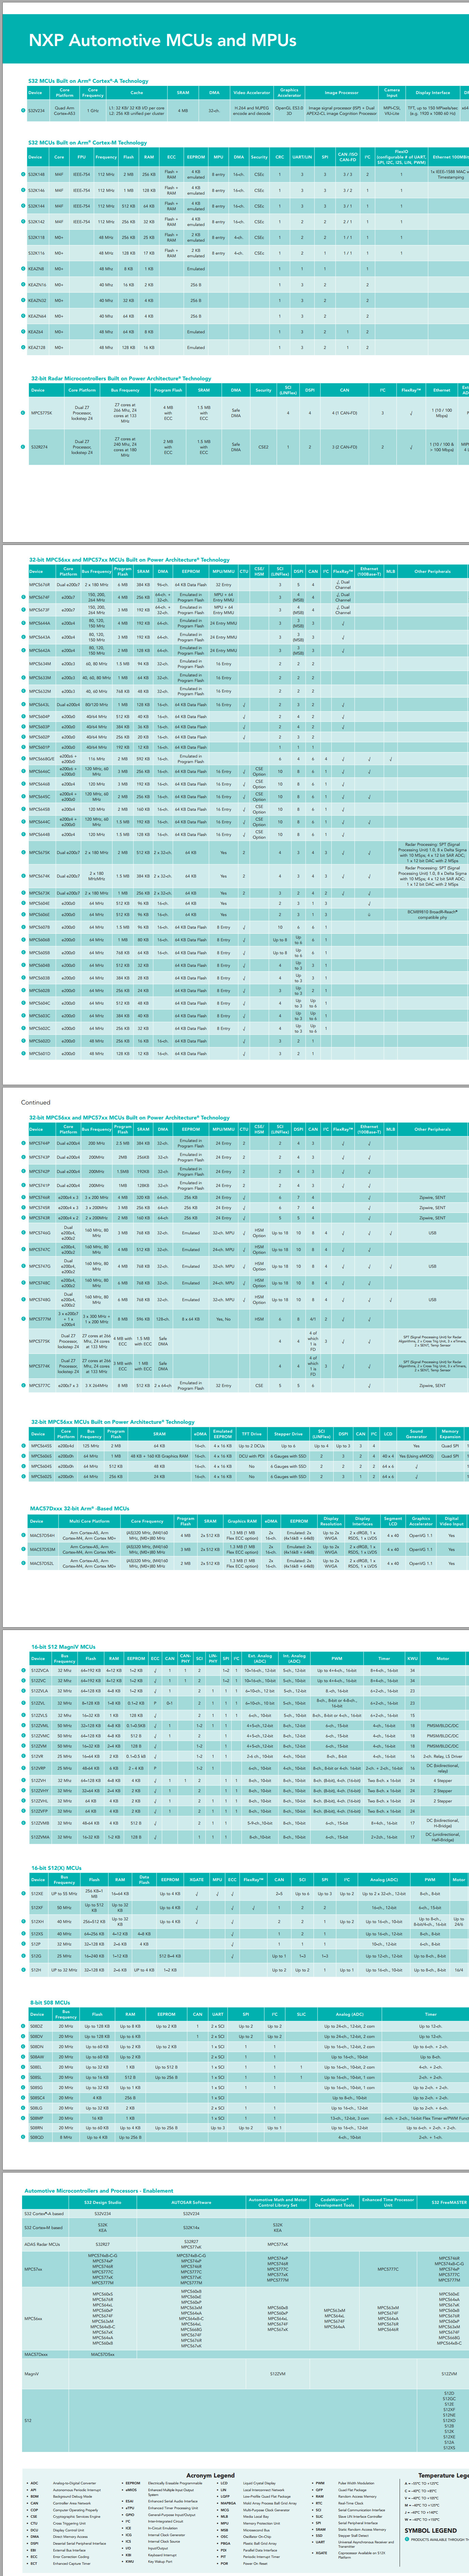Click the 'Enhanced Time Processor Unit' column header

pos(388,2202)
